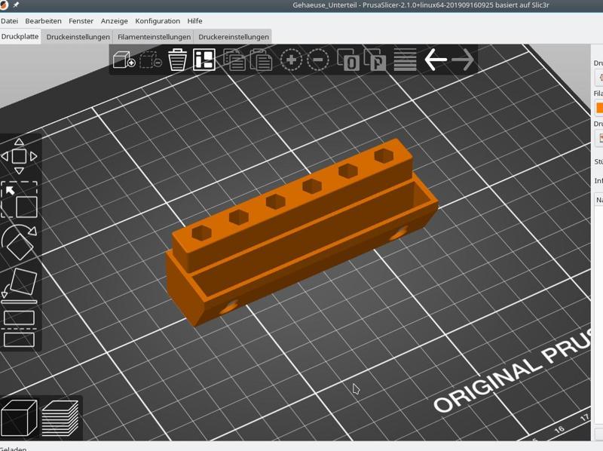Switch to 3D editor view cube

pyautogui.click(x=20, y=419)
